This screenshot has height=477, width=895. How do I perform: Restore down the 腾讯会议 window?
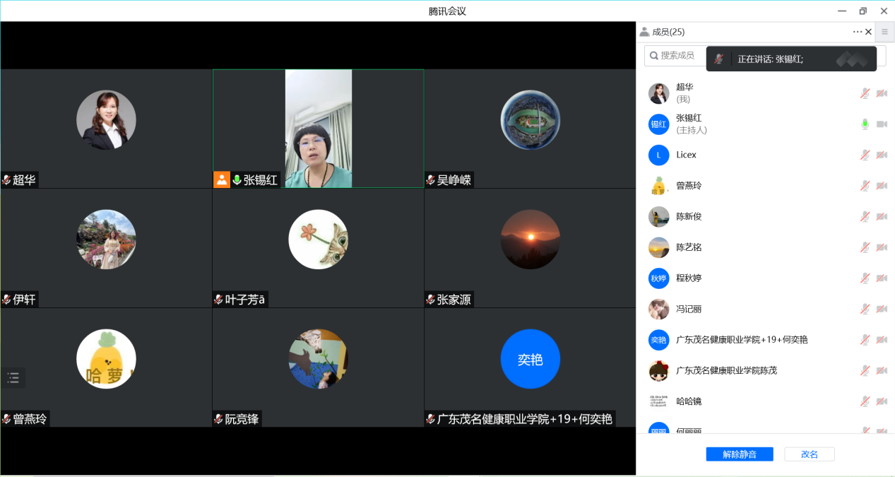tap(863, 11)
